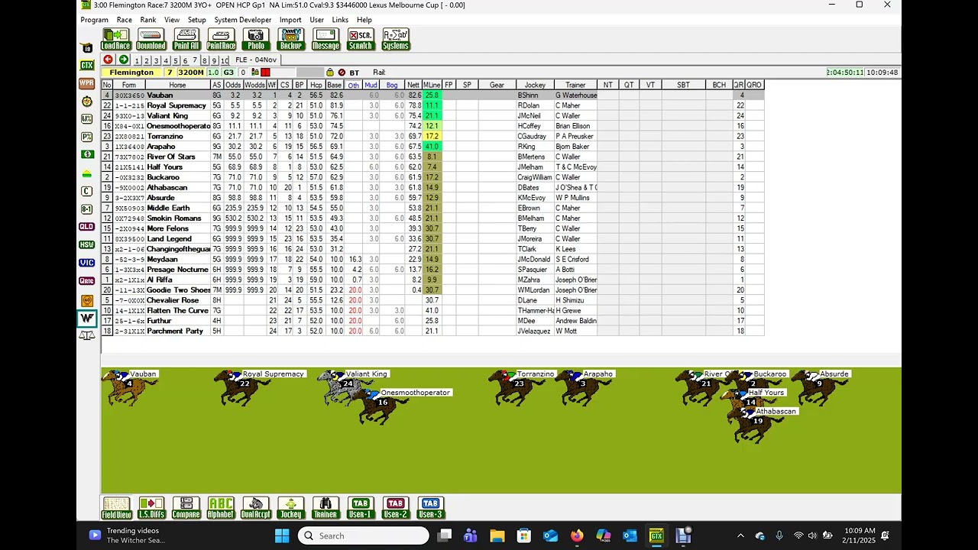Click the WPR sidebar icon
This screenshot has width=978, height=550.
tap(87, 83)
